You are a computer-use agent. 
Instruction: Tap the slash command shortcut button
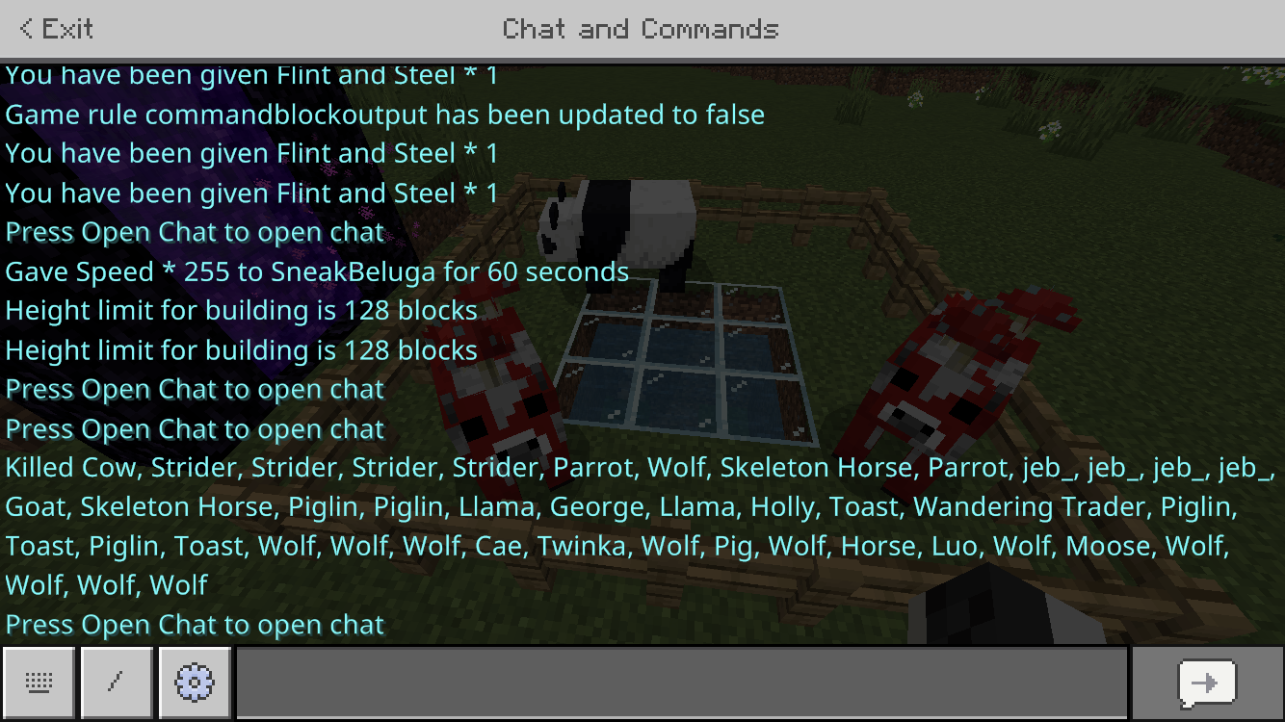coord(117,683)
